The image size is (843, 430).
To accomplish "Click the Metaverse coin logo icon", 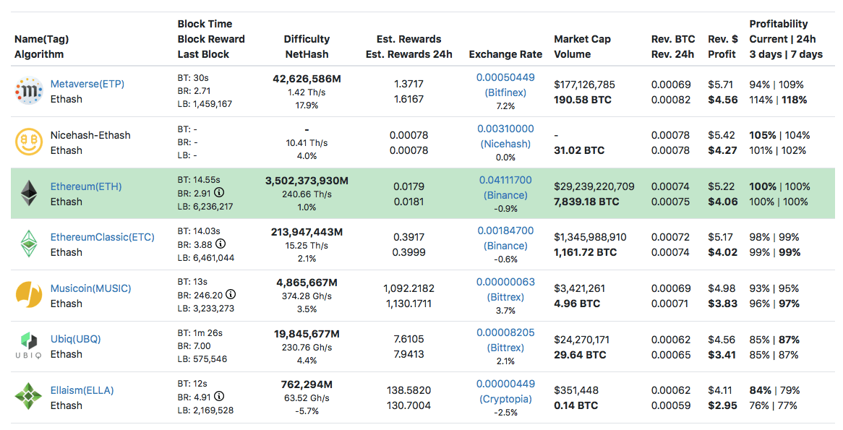I will pos(29,91).
